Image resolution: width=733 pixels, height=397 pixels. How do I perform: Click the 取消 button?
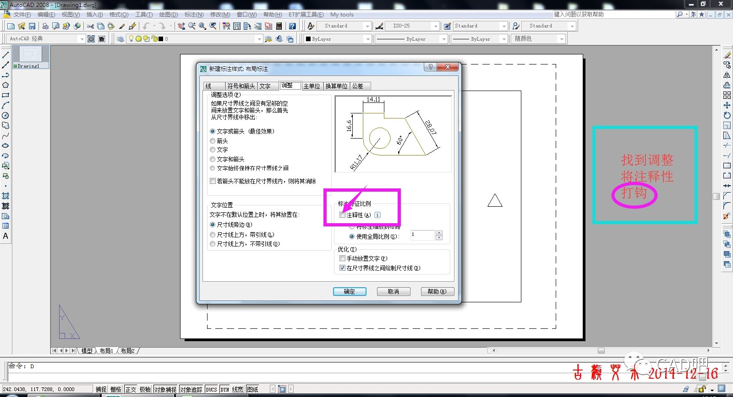pos(394,291)
